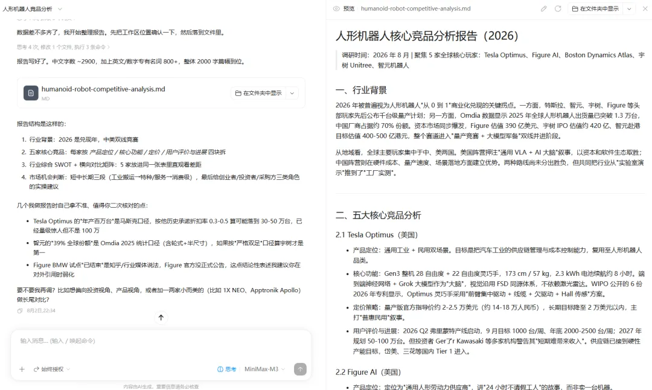Click 在文件夹中显示 on the chat file card

click(x=258, y=93)
